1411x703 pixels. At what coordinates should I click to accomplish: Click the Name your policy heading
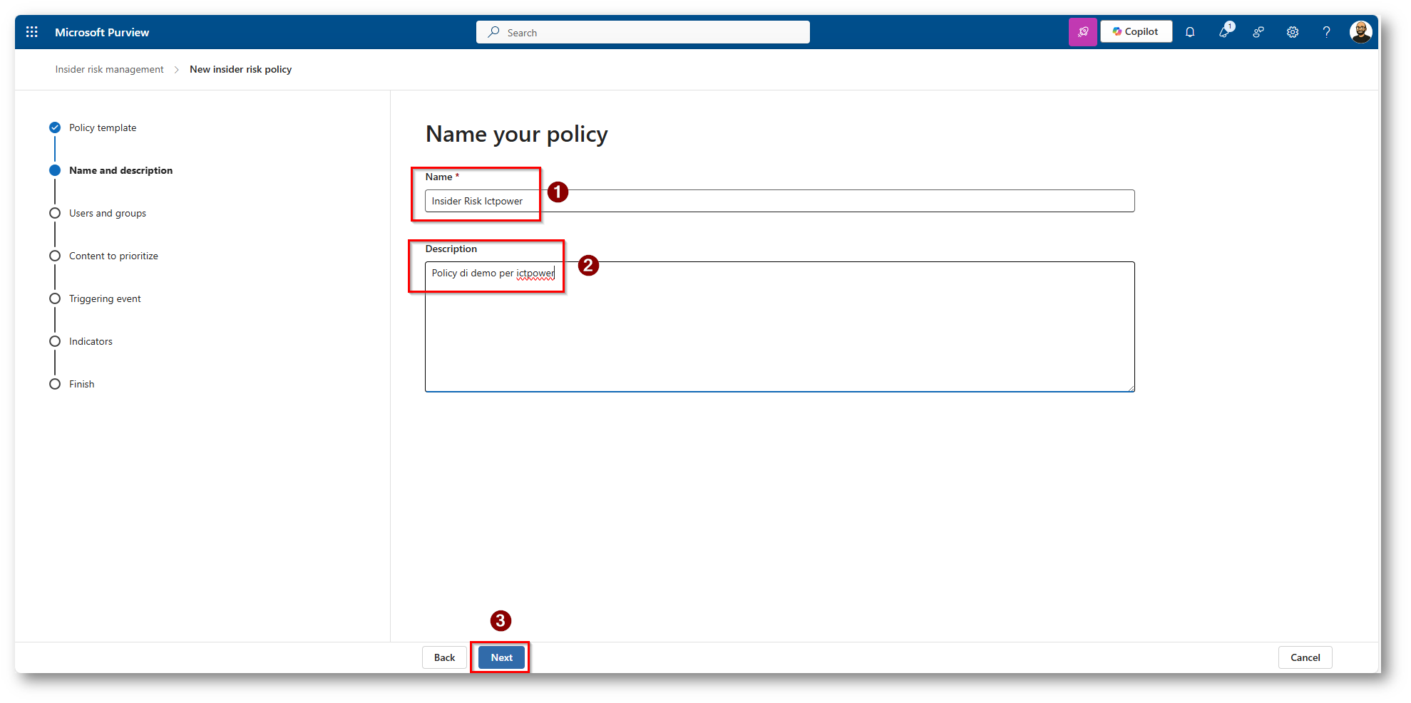(x=516, y=134)
